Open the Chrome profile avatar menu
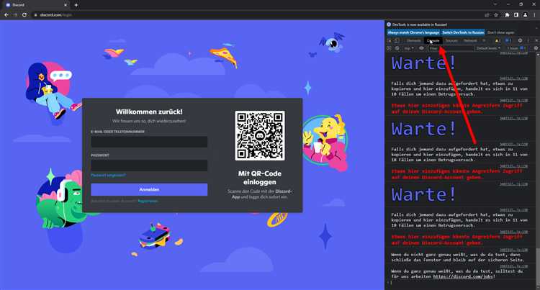Image resolution: width=540 pixels, height=290 pixels. [525, 15]
